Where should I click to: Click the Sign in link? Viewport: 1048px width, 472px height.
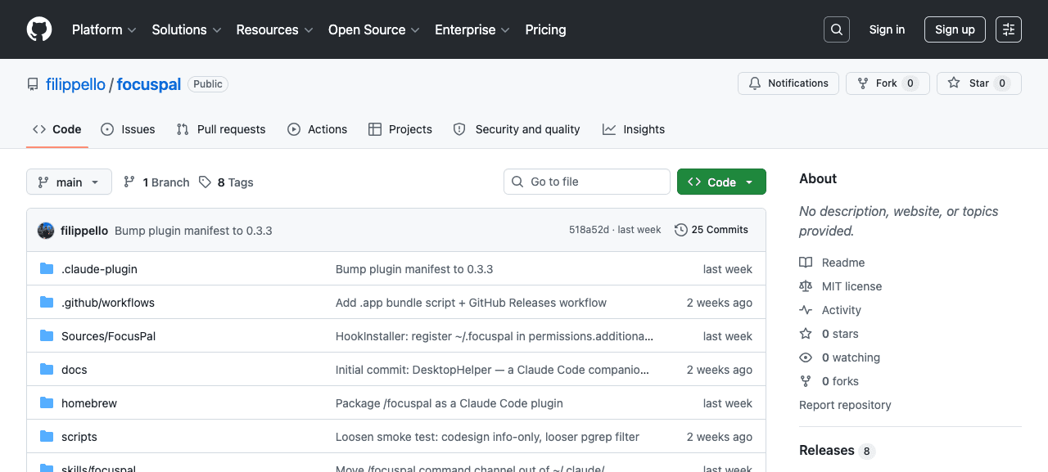(887, 29)
